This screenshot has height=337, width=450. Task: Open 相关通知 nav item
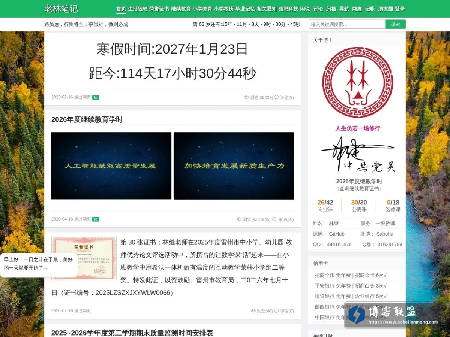pos(267,9)
